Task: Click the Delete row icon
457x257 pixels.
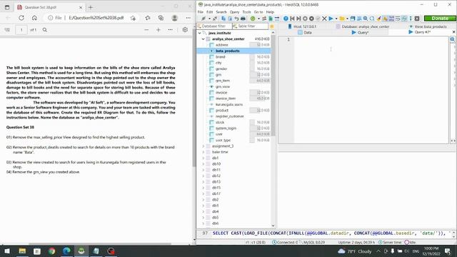Action: 311,19
